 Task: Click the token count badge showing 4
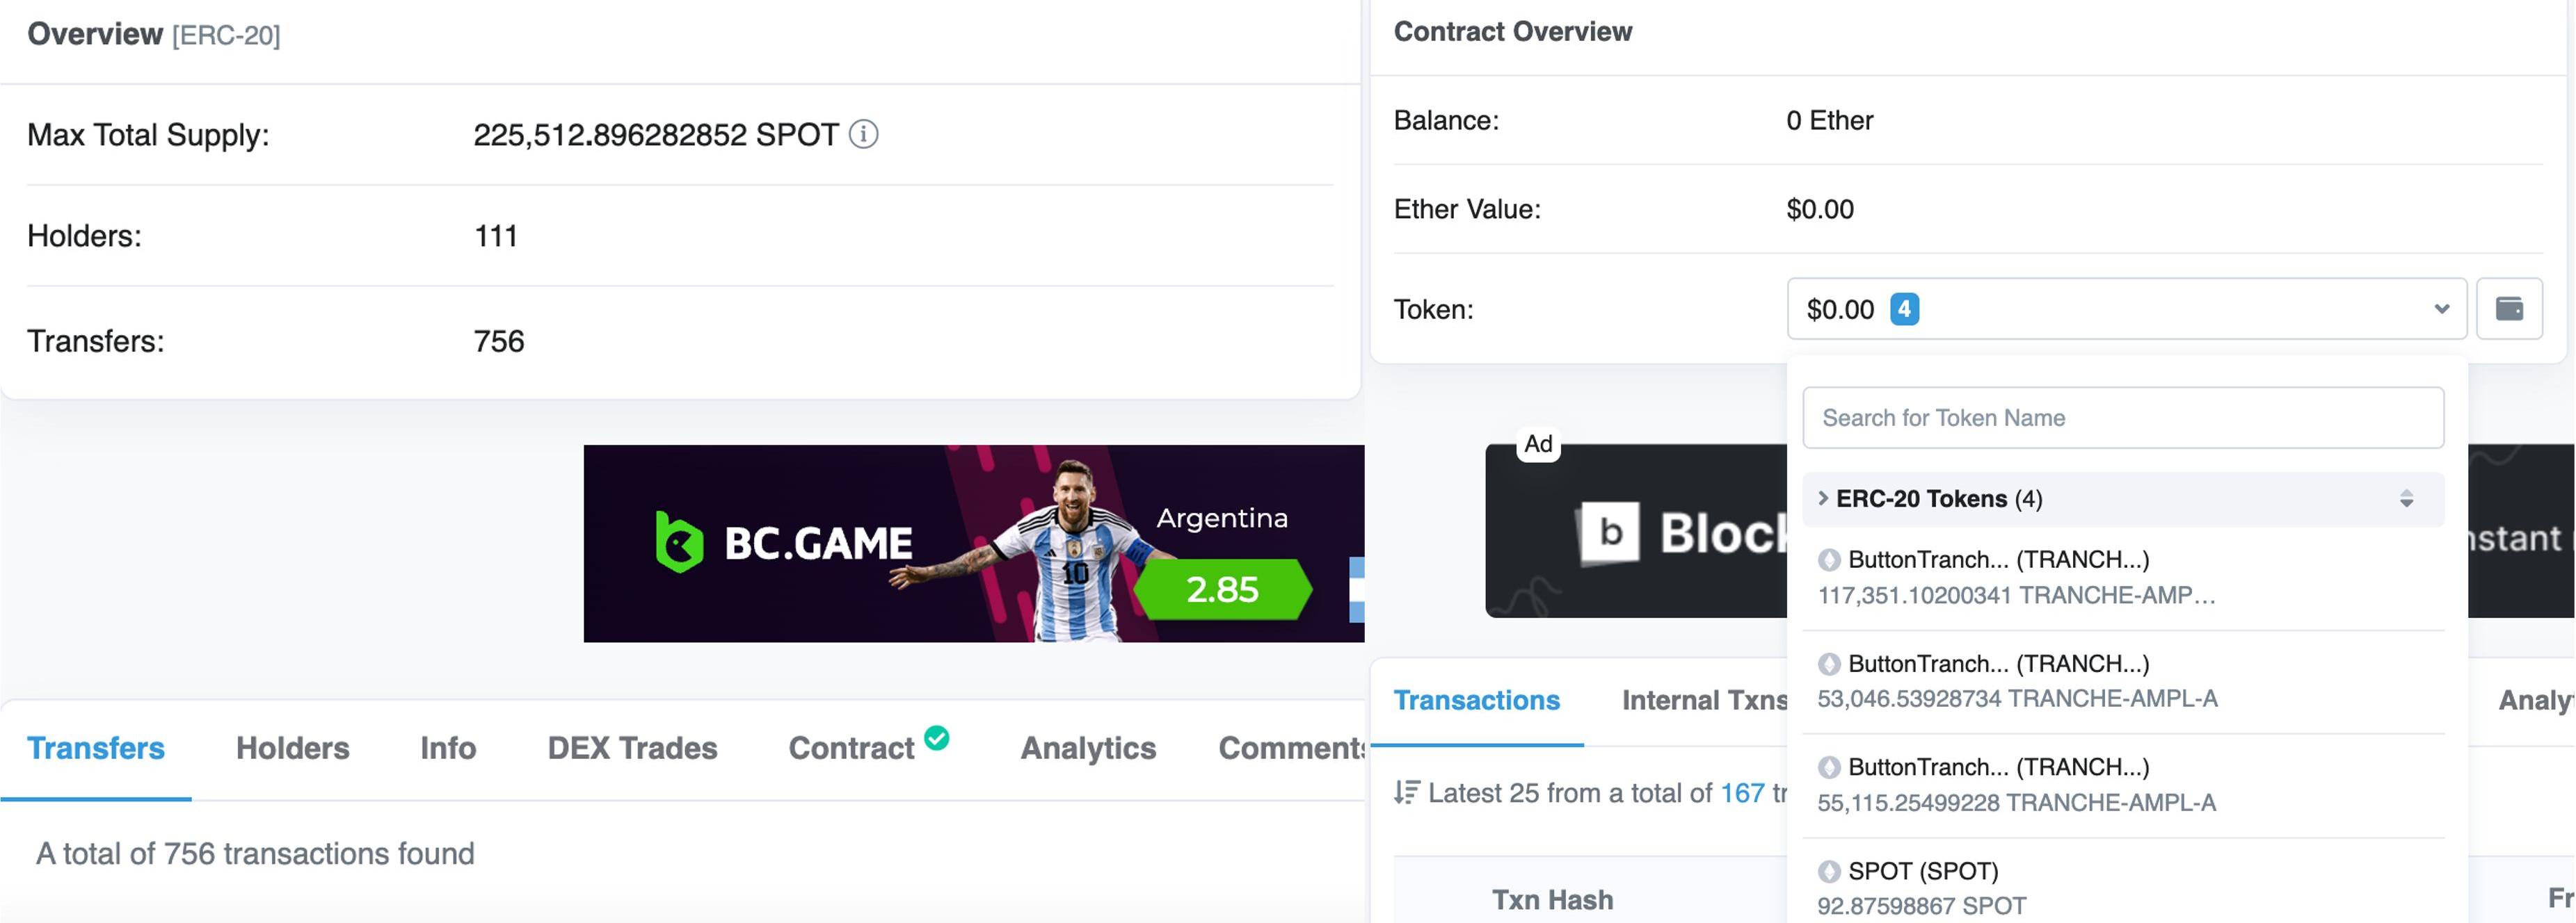(x=1904, y=309)
